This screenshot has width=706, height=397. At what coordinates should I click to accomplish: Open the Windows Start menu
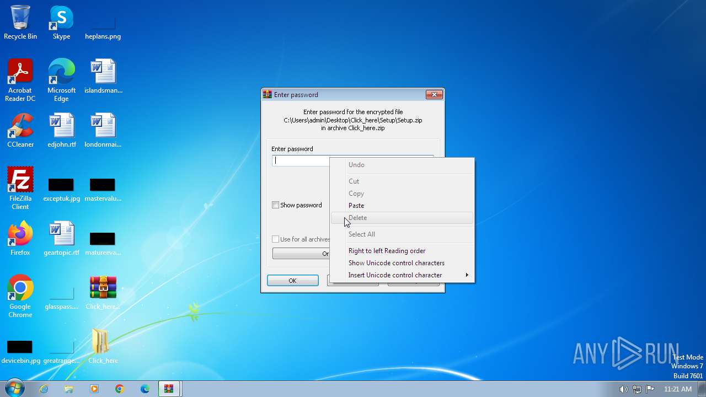pyautogui.click(x=14, y=389)
